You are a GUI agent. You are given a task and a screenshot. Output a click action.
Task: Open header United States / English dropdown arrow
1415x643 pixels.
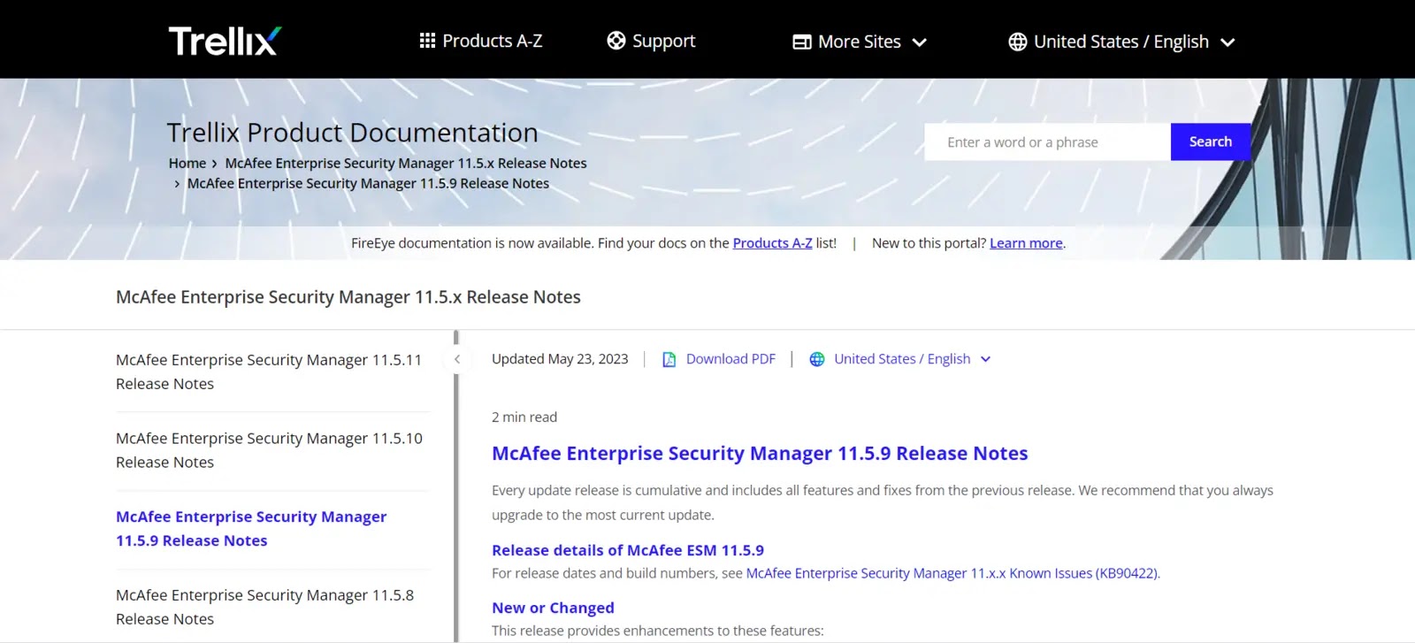pyautogui.click(x=1228, y=42)
